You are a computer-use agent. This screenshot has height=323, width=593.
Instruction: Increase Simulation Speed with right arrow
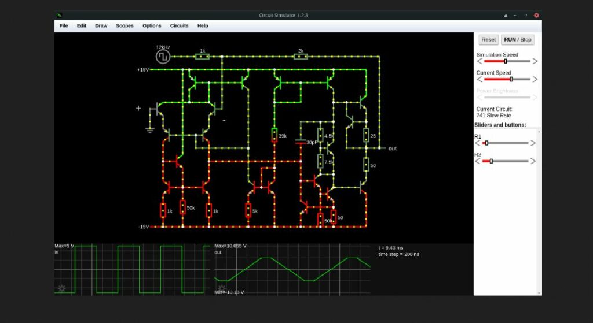(x=535, y=61)
